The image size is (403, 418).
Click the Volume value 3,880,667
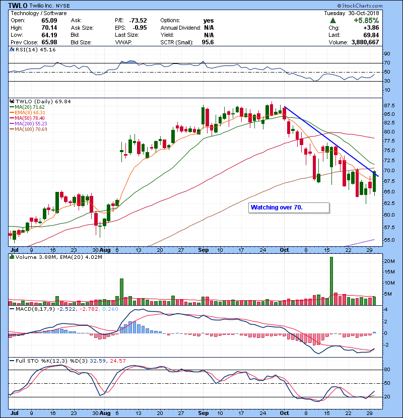[x=365, y=42]
